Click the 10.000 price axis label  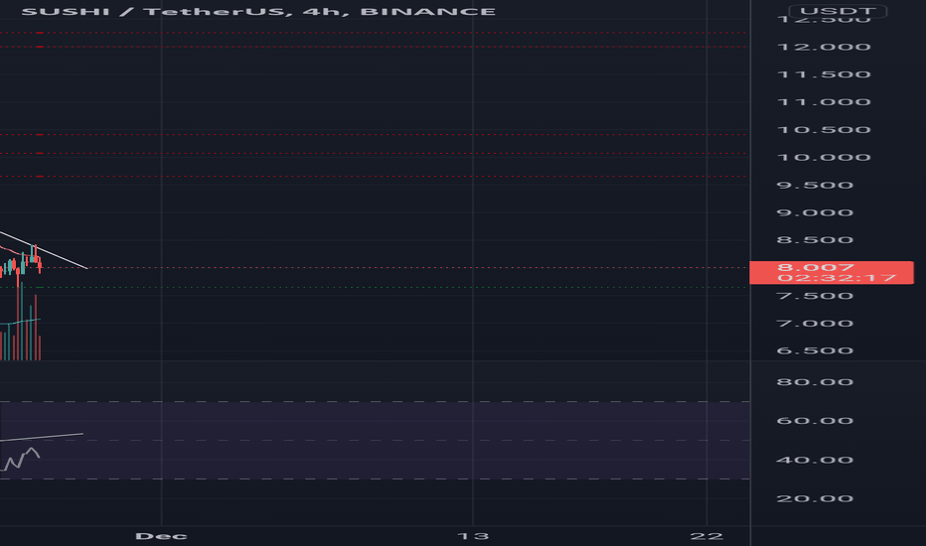[x=824, y=158]
